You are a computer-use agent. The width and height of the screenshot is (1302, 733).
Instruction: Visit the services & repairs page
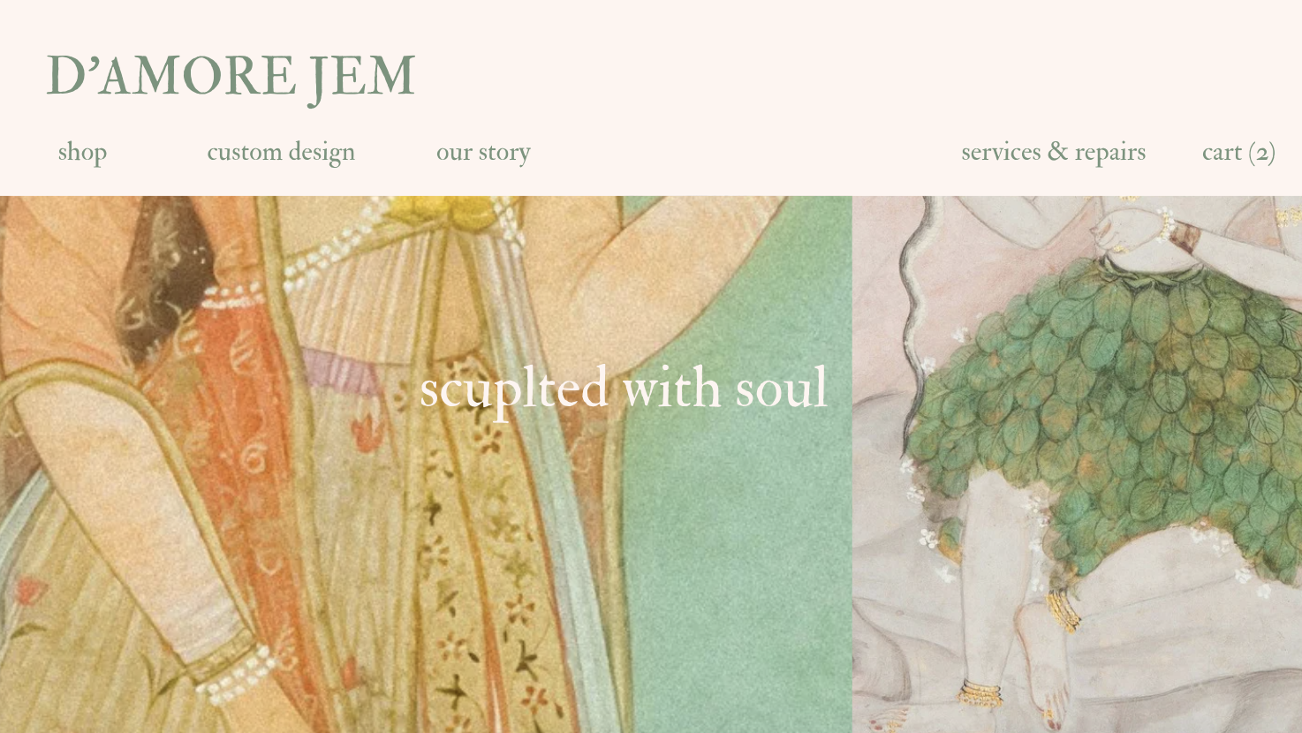tap(1053, 152)
